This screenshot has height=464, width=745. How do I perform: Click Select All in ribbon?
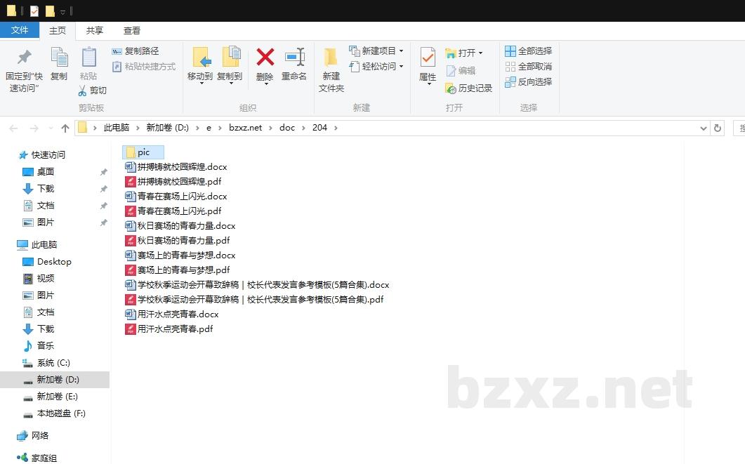528,51
